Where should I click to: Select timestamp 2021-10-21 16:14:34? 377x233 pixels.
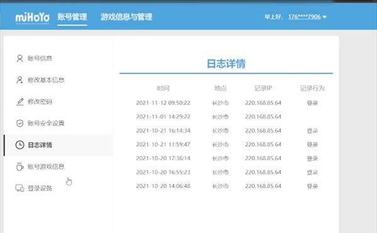click(163, 131)
